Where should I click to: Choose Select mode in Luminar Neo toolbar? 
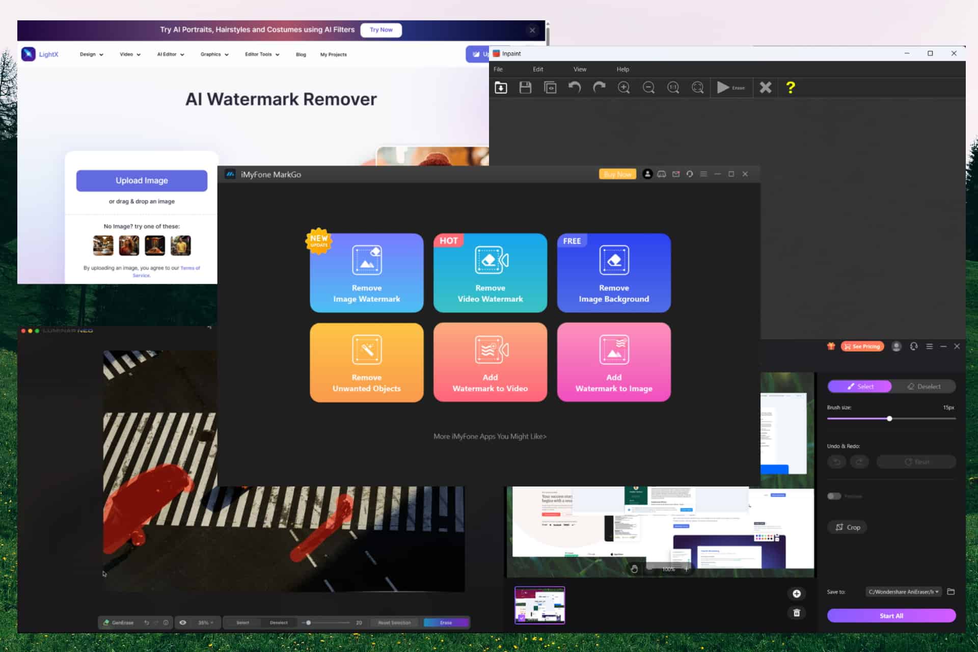point(243,622)
